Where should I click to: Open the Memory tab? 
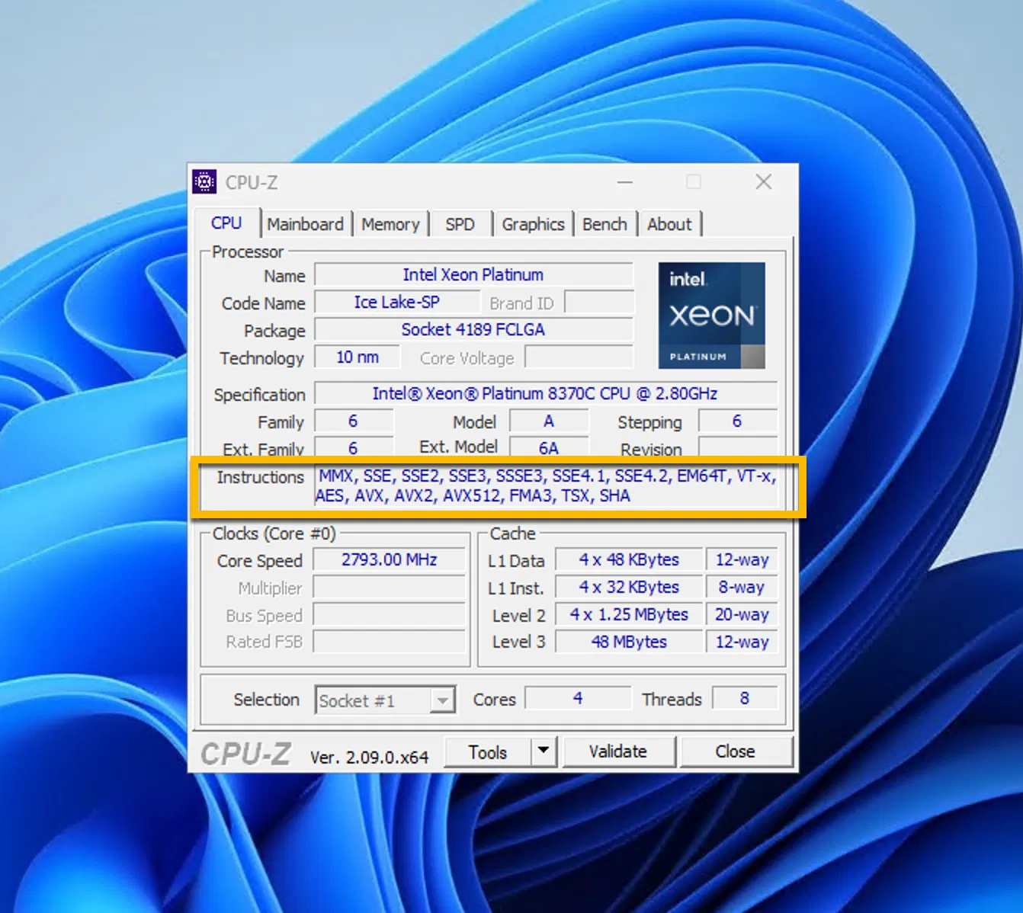[x=390, y=224]
